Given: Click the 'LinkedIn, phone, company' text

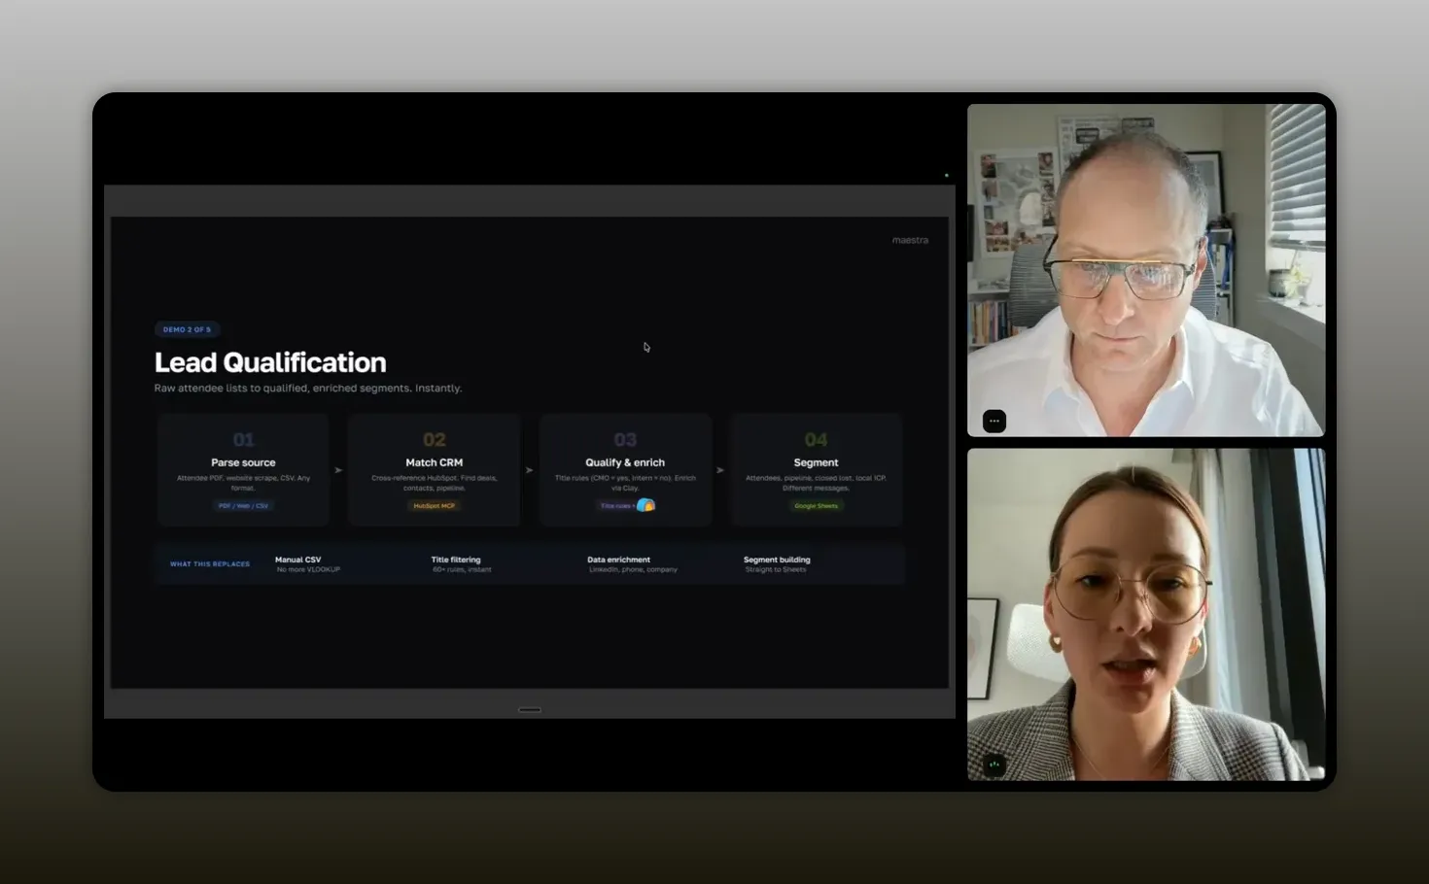Looking at the screenshot, I should click(x=633, y=569).
